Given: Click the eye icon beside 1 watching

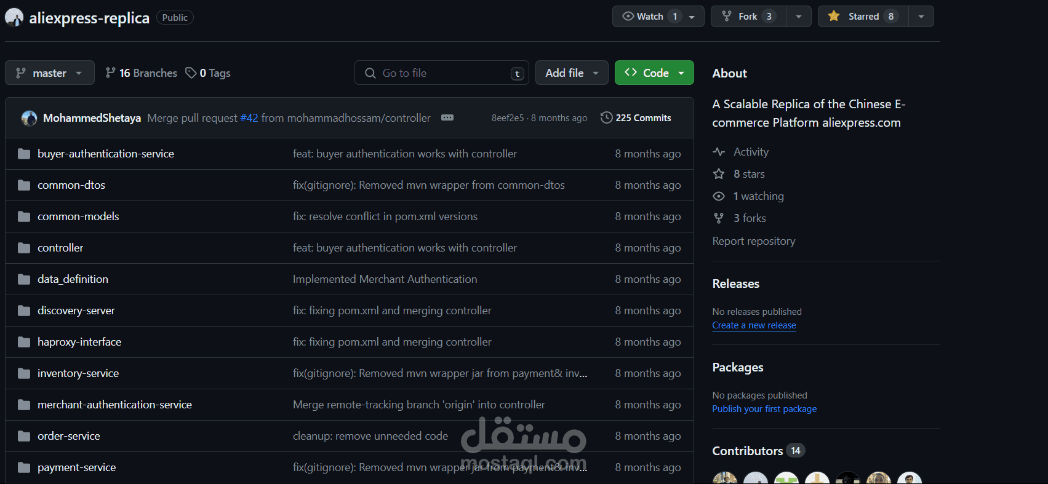Looking at the screenshot, I should click(719, 196).
